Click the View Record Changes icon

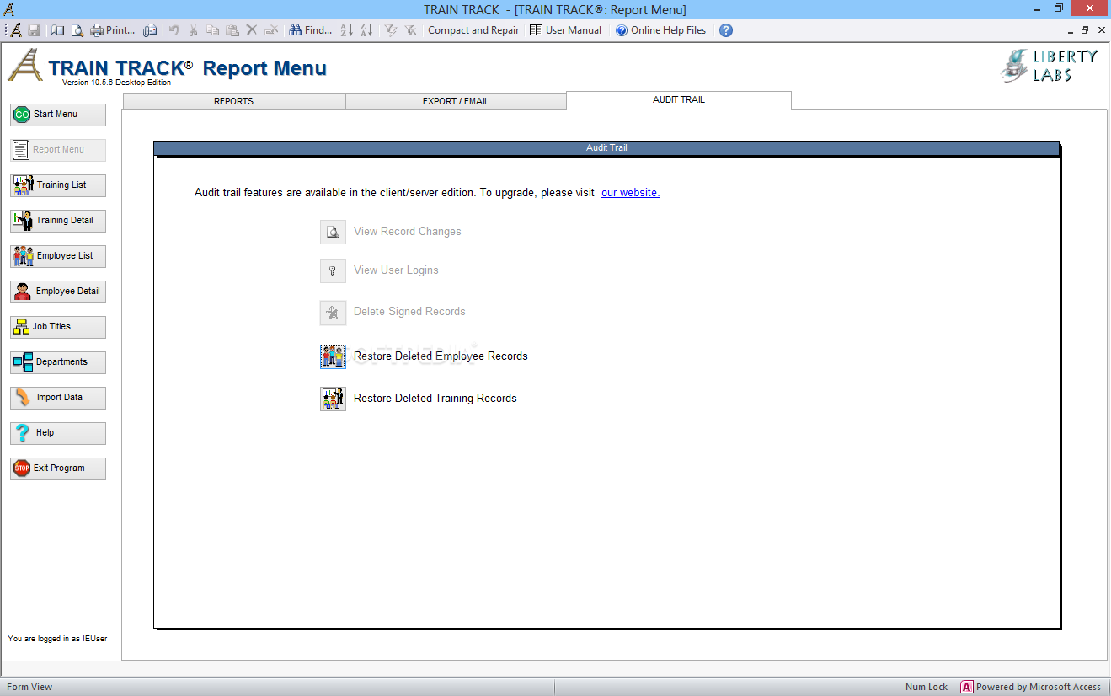333,232
